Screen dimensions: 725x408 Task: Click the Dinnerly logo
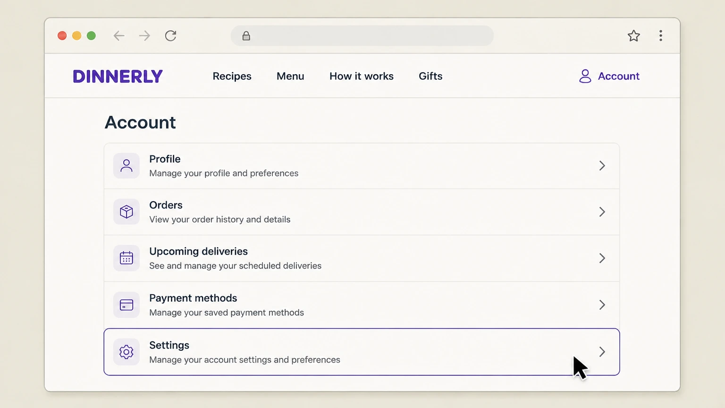pyautogui.click(x=118, y=76)
